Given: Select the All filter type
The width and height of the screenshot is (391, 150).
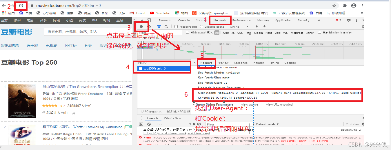Looking at the screenshot, I should (217, 33).
